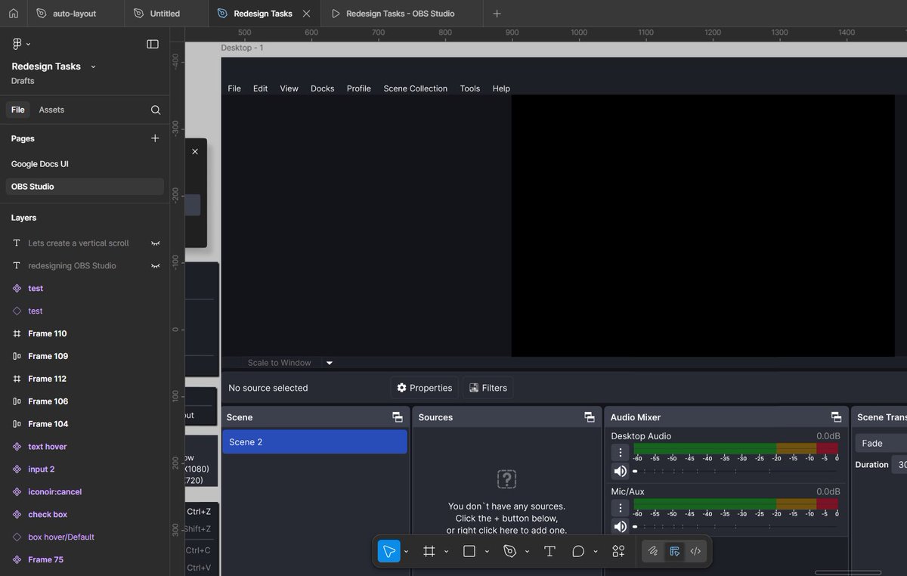Image resolution: width=907 pixels, height=576 pixels.
Task: Click the Filters button
Action: pyautogui.click(x=488, y=388)
